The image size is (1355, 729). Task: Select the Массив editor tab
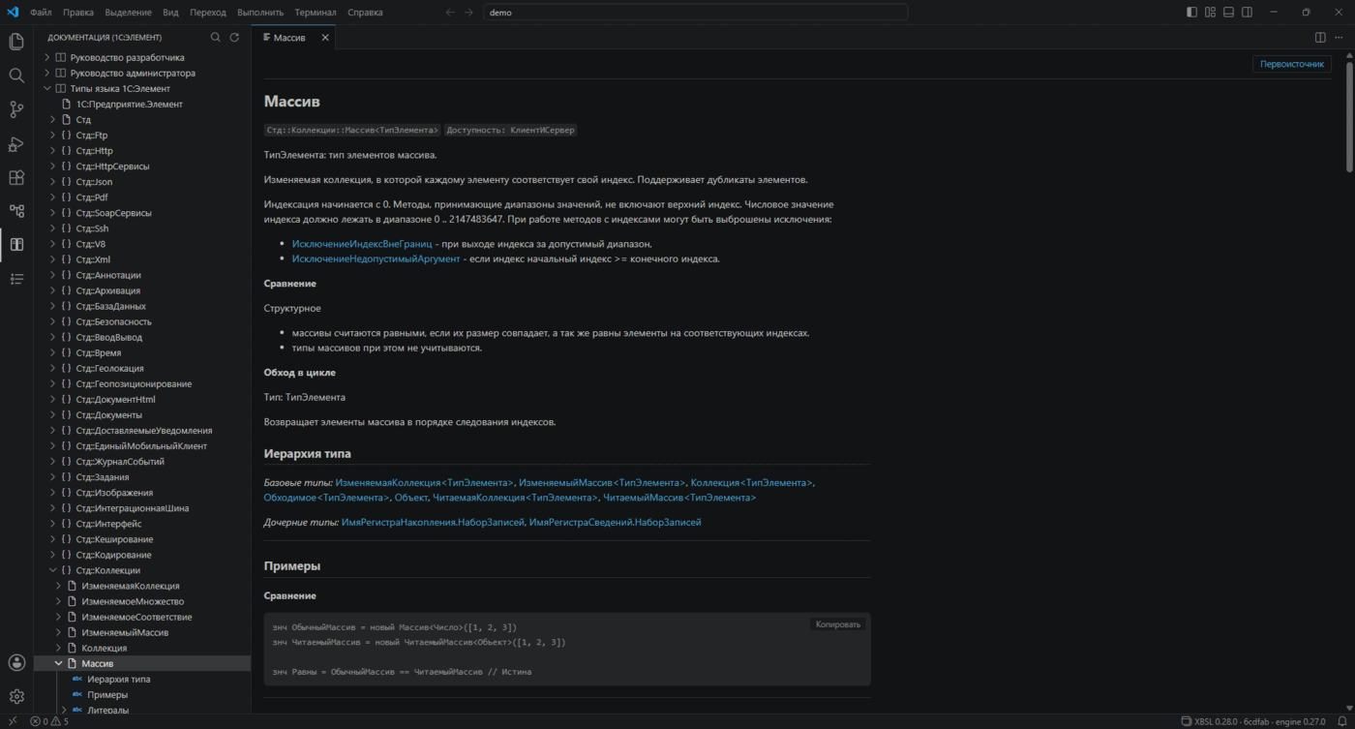294,38
